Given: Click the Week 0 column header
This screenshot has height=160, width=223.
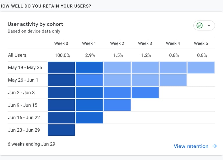Looking at the screenshot, I should pyautogui.click(x=61, y=43).
